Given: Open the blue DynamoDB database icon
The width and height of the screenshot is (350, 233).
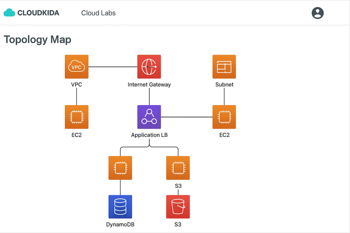Looking at the screenshot, I should (x=120, y=207).
